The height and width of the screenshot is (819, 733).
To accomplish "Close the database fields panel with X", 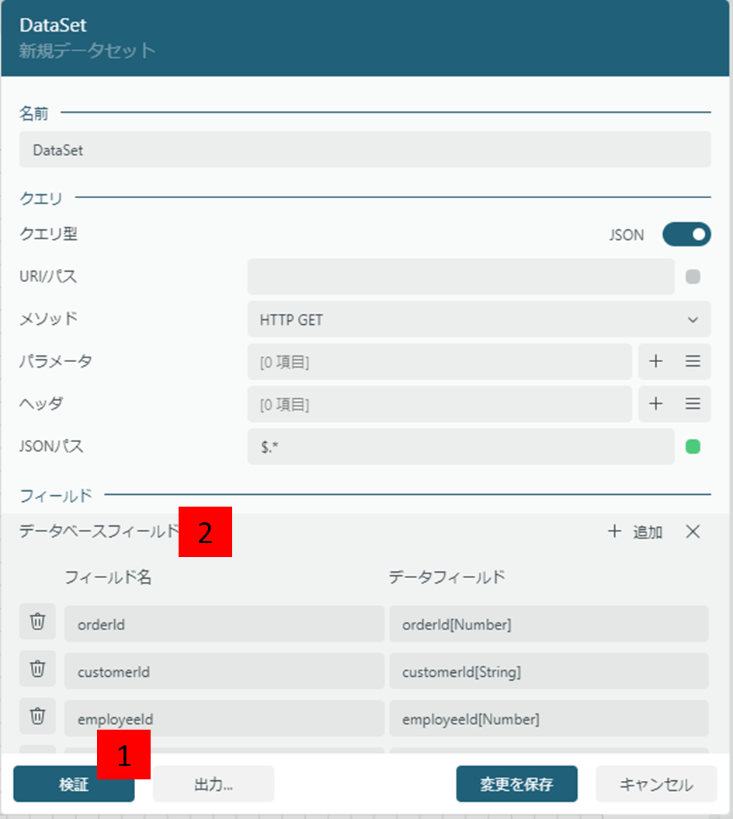I will click(693, 531).
